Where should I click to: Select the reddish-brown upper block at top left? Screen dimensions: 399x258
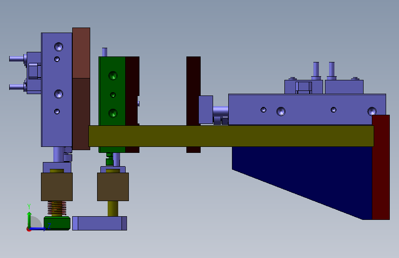[81, 53]
